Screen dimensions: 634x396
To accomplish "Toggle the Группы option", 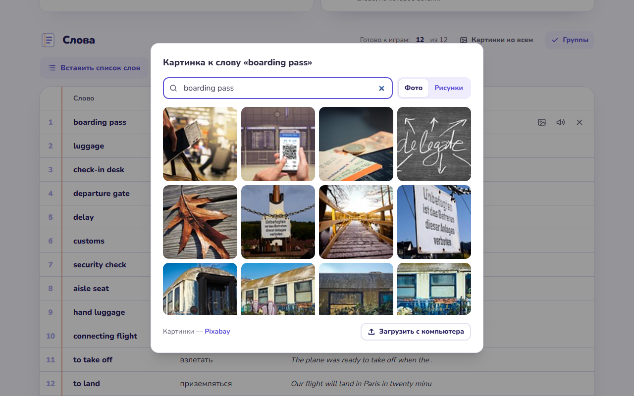I will click(570, 40).
